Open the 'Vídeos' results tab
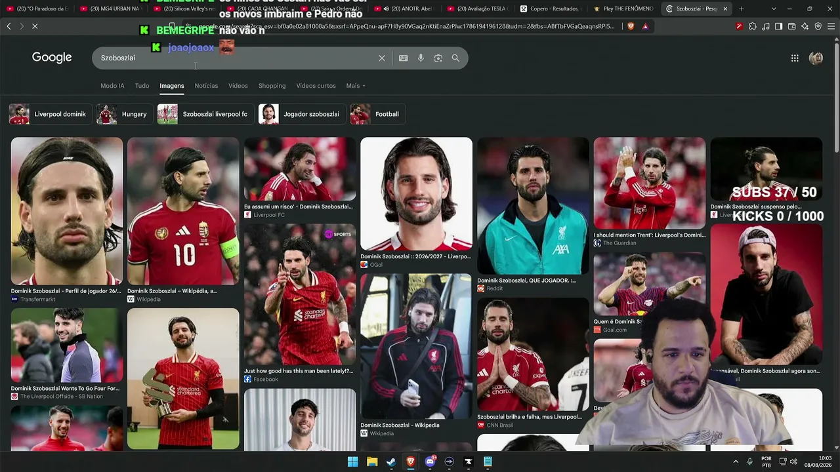The height and width of the screenshot is (472, 840). point(238,86)
